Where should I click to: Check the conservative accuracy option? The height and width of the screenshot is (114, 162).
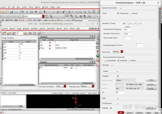(105, 60)
